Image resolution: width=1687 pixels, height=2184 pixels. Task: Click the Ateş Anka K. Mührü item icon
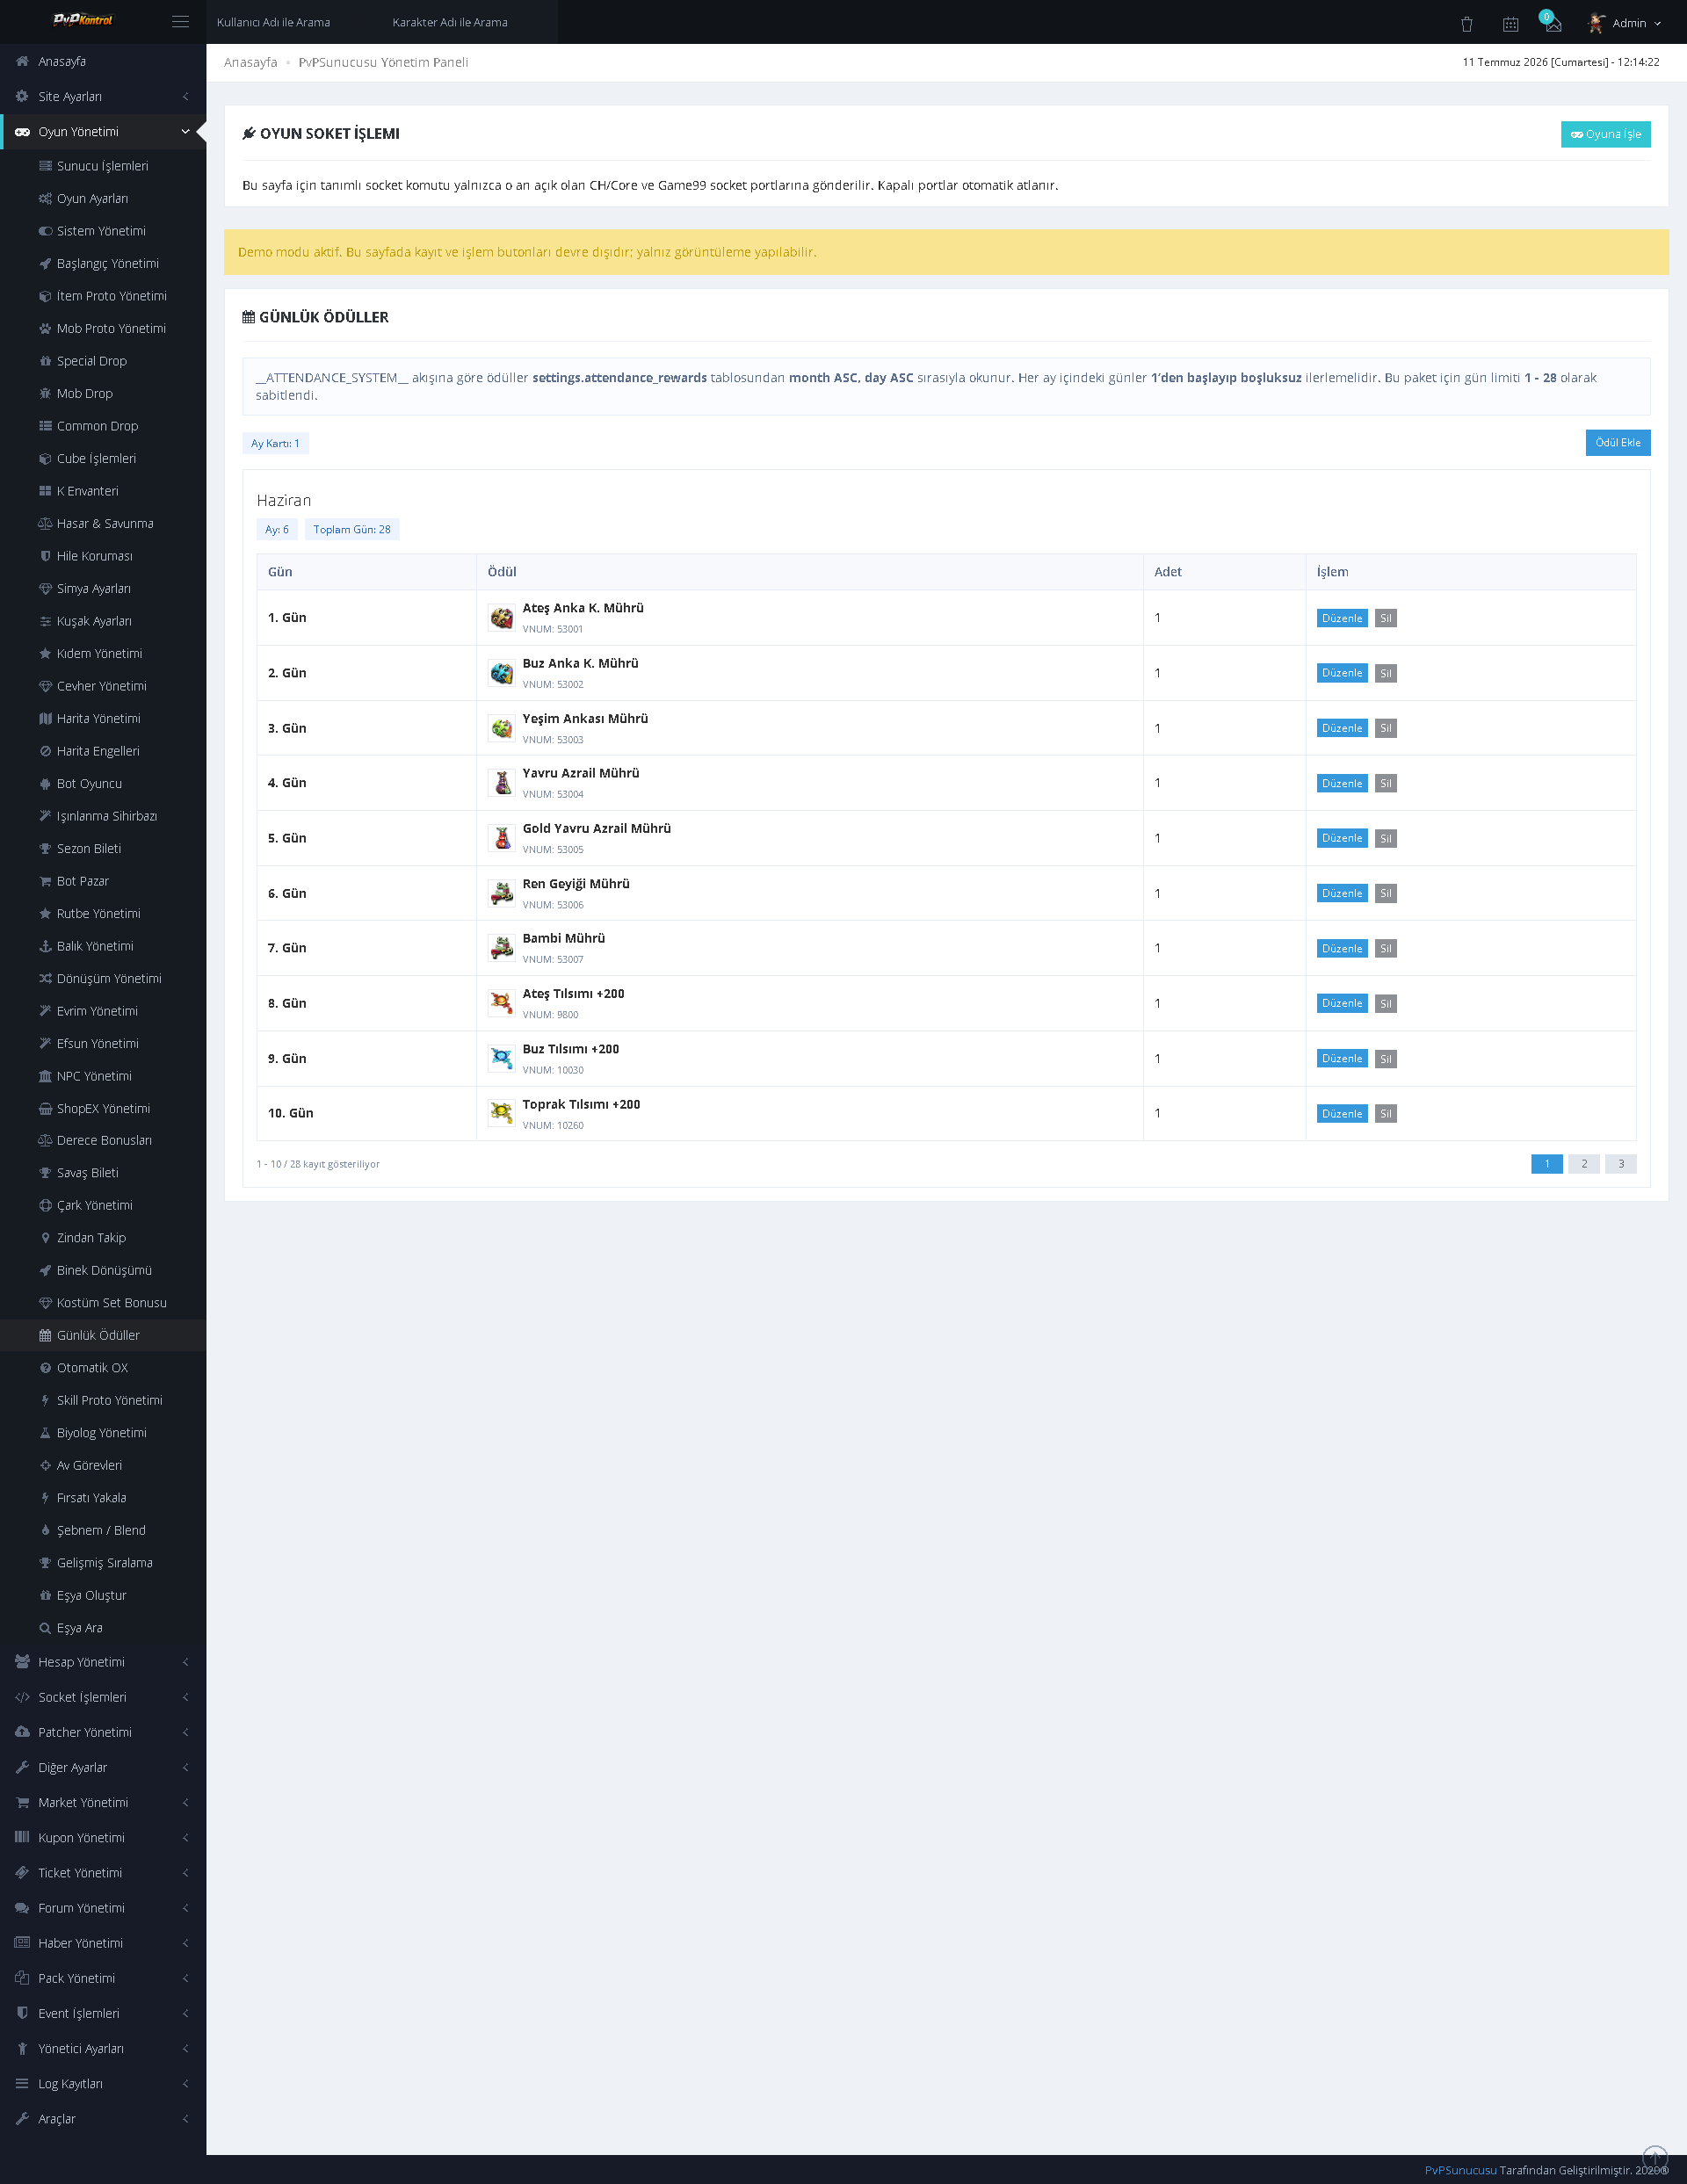pos(502,618)
